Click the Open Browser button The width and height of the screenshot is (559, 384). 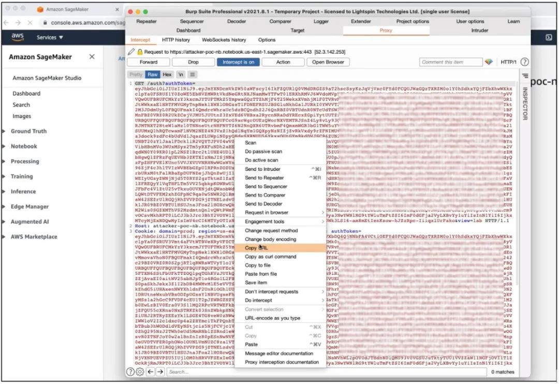click(x=328, y=62)
